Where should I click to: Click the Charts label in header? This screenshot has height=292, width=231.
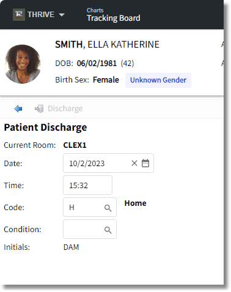pos(95,10)
